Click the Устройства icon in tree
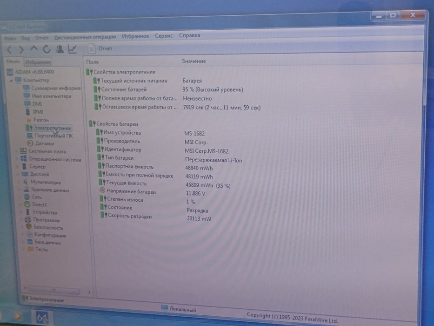This screenshot has height=326, width=434. [28, 212]
